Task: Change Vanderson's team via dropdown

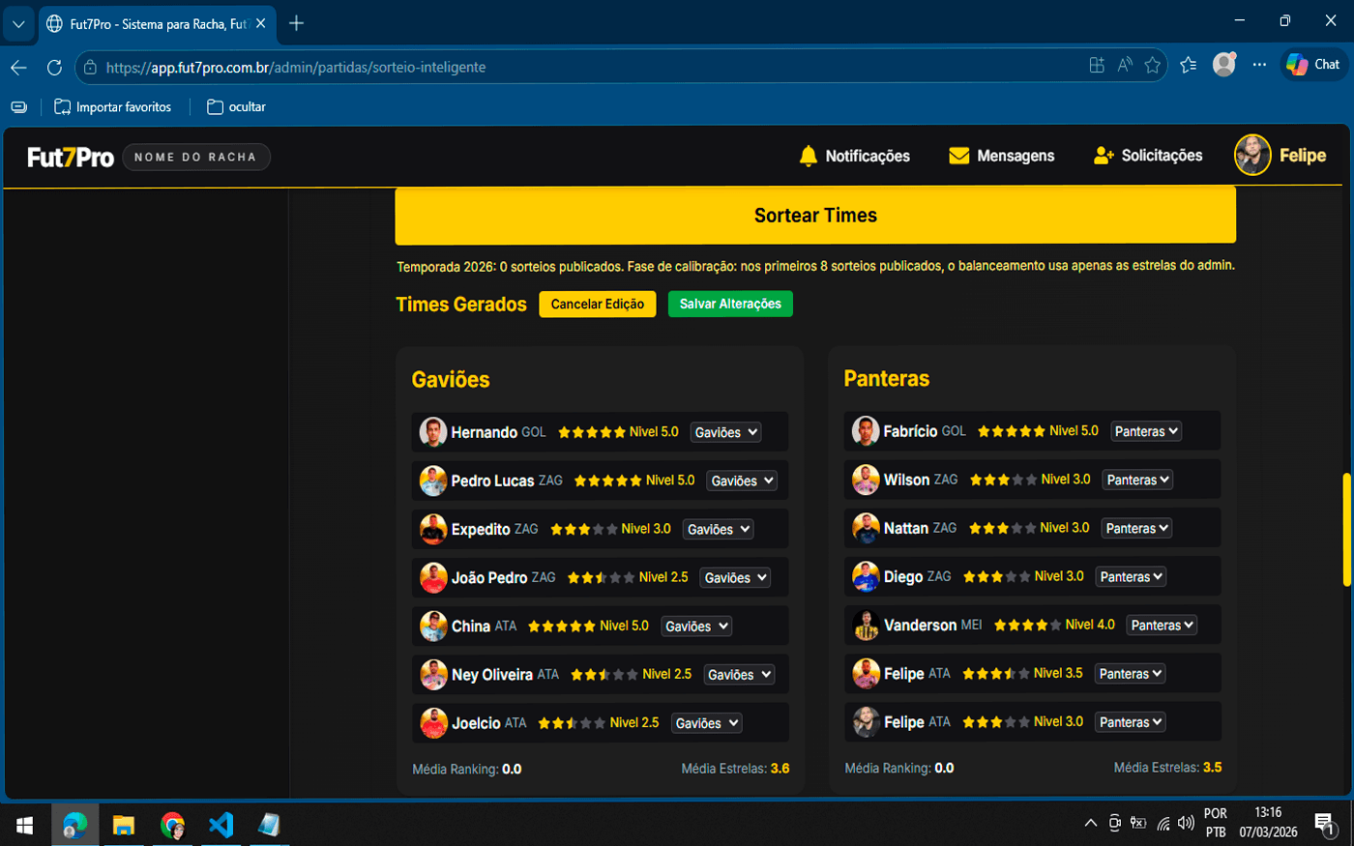Action: point(1162,626)
